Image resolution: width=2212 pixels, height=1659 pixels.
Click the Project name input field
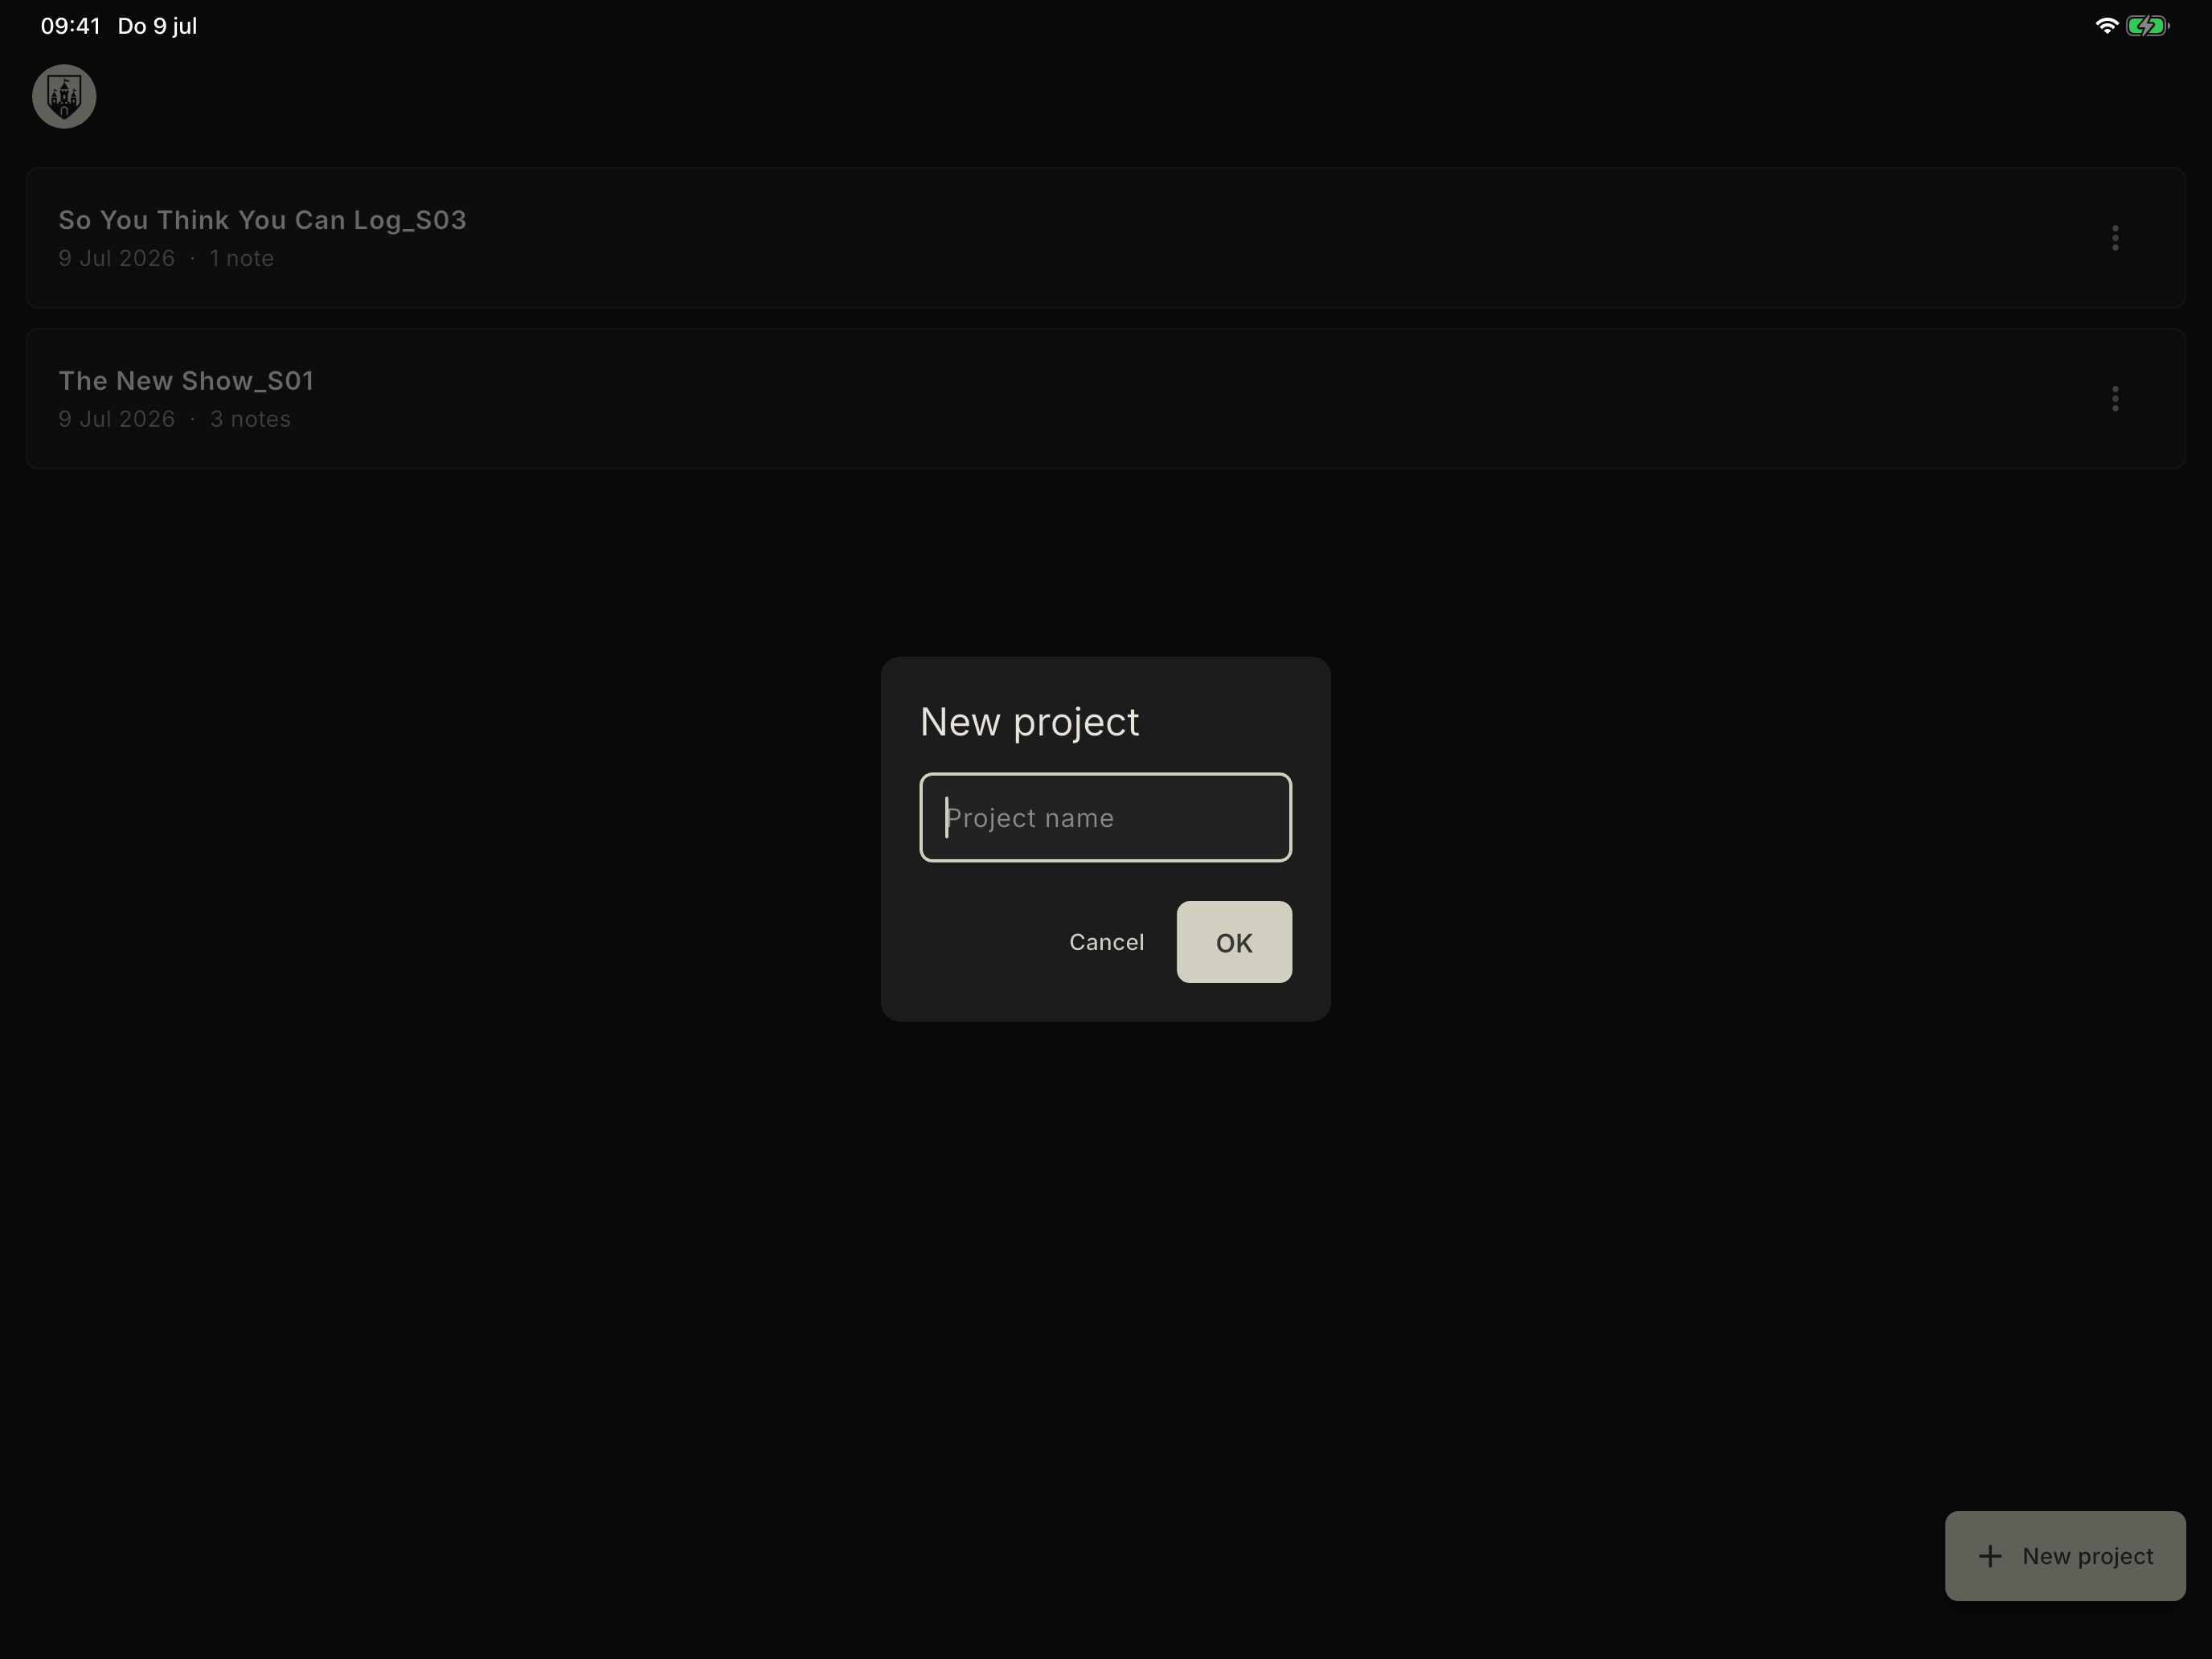tap(1105, 817)
